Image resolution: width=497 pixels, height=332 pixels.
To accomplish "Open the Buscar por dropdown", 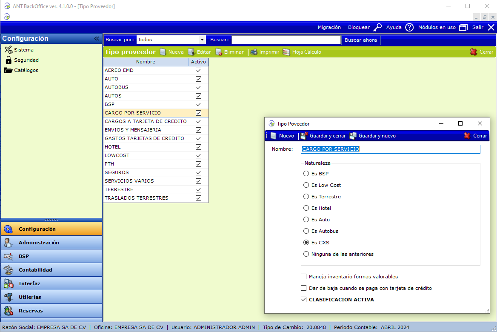I will [202, 40].
